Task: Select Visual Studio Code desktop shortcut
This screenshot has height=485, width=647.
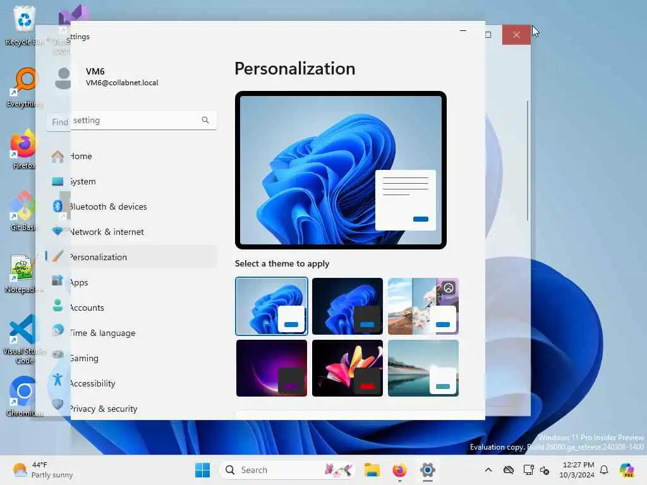Action: pyautogui.click(x=24, y=339)
